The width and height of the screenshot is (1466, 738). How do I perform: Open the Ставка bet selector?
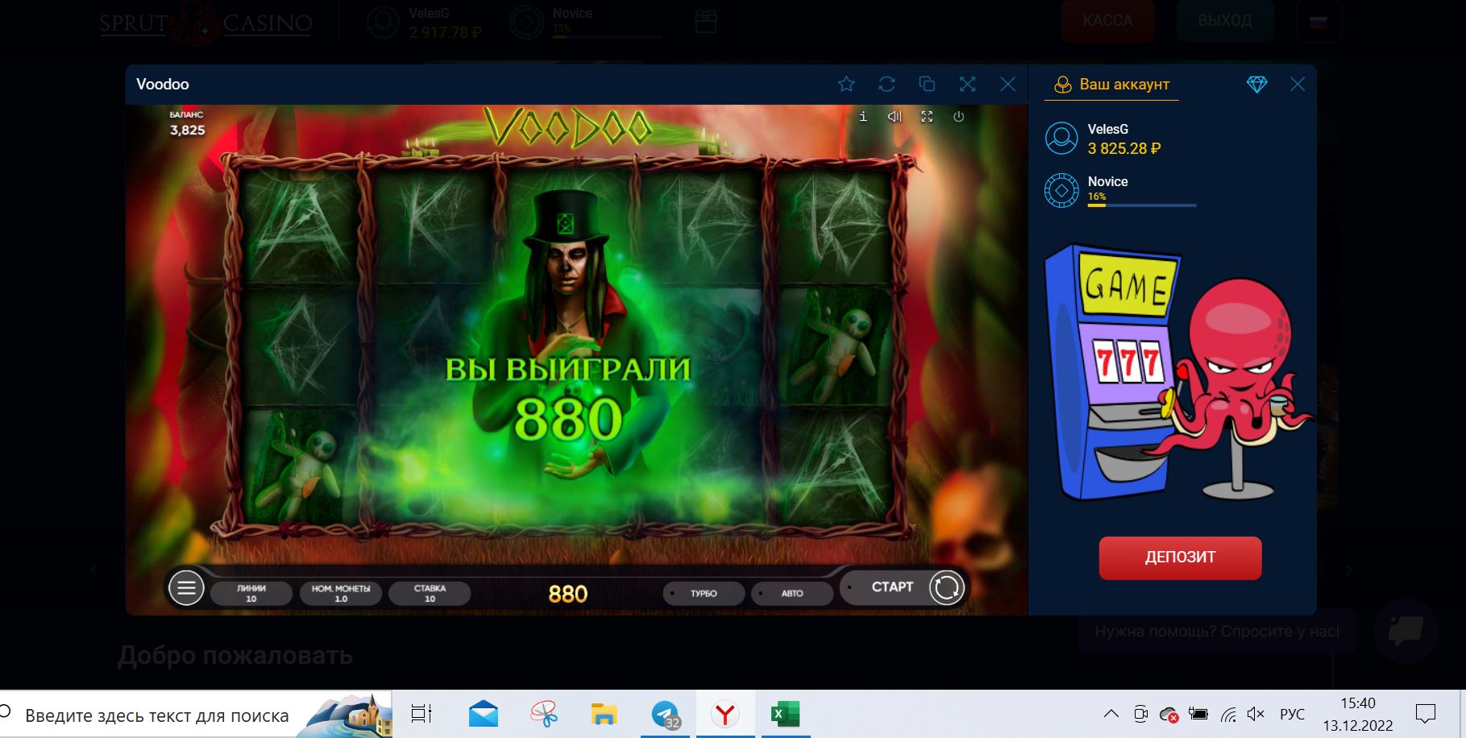pyautogui.click(x=430, y=593)
